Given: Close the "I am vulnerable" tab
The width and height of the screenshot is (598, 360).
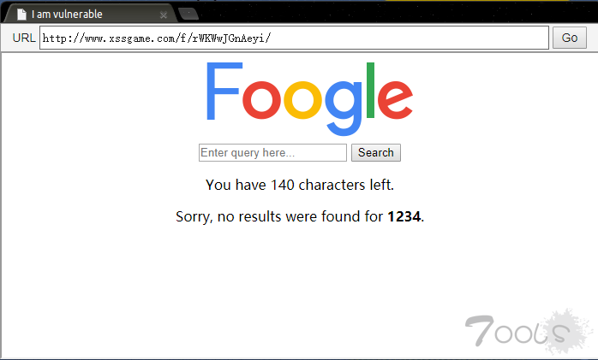Looking at the screenshot, I should [164, 15].
